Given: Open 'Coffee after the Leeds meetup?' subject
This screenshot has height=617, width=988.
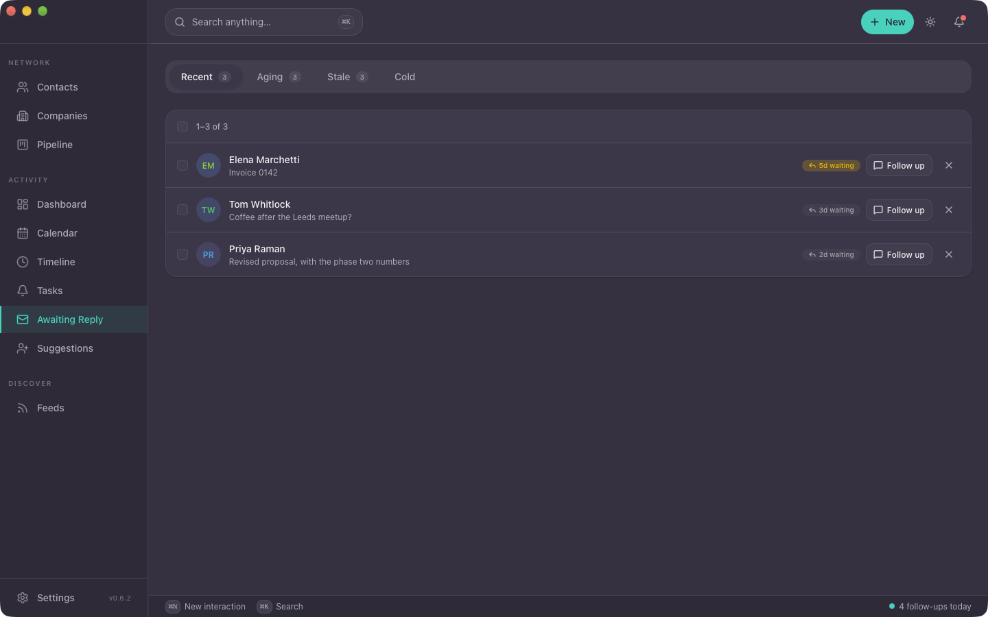Looking at the screenshot, I should 290,217.
